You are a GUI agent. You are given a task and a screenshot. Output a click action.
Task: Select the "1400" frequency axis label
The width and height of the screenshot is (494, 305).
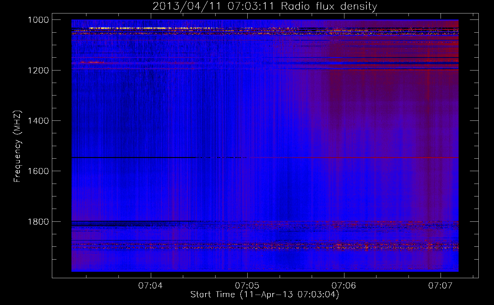[38, 121]
